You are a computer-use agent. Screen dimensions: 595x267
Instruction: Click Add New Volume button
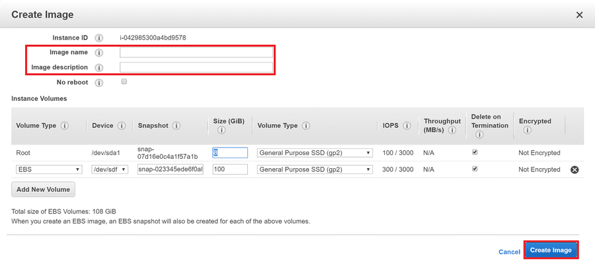pos(43,189)
